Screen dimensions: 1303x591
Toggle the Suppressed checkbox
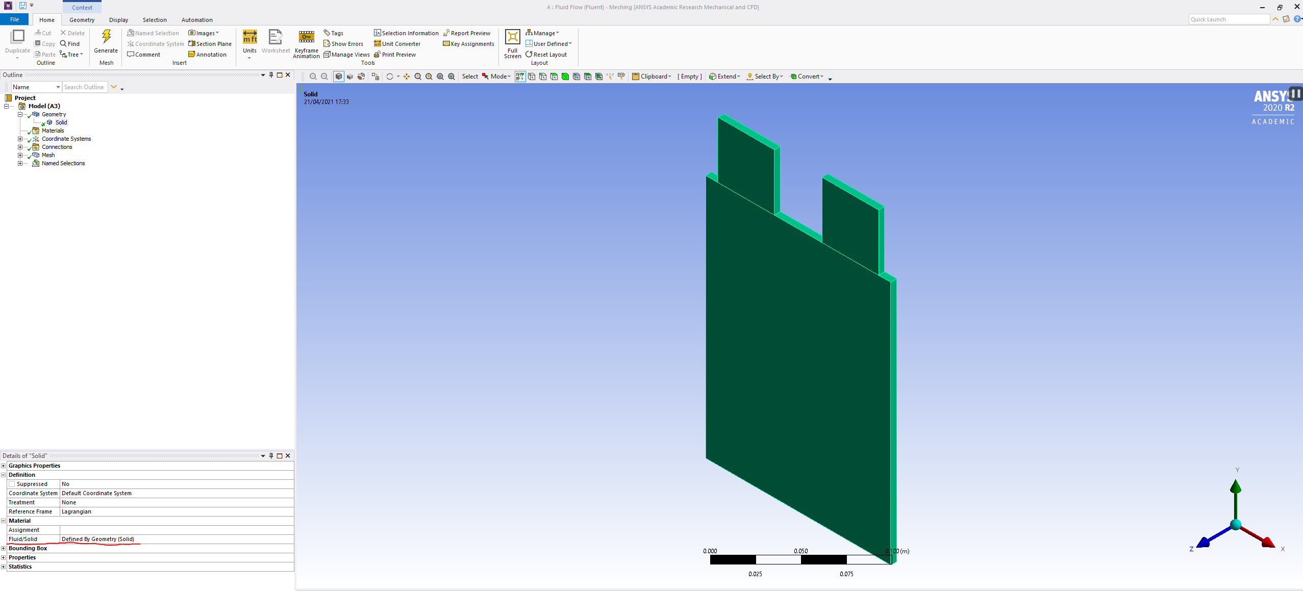(12, 484)
